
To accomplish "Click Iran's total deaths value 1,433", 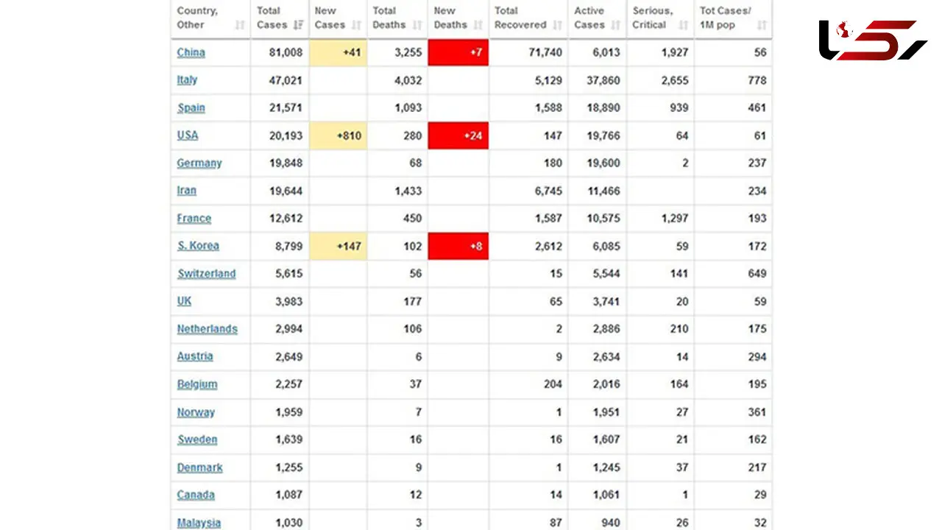I will click(x=407, y=191).
